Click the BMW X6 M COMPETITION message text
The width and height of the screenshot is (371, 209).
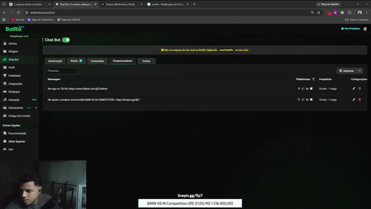point(94,100)
